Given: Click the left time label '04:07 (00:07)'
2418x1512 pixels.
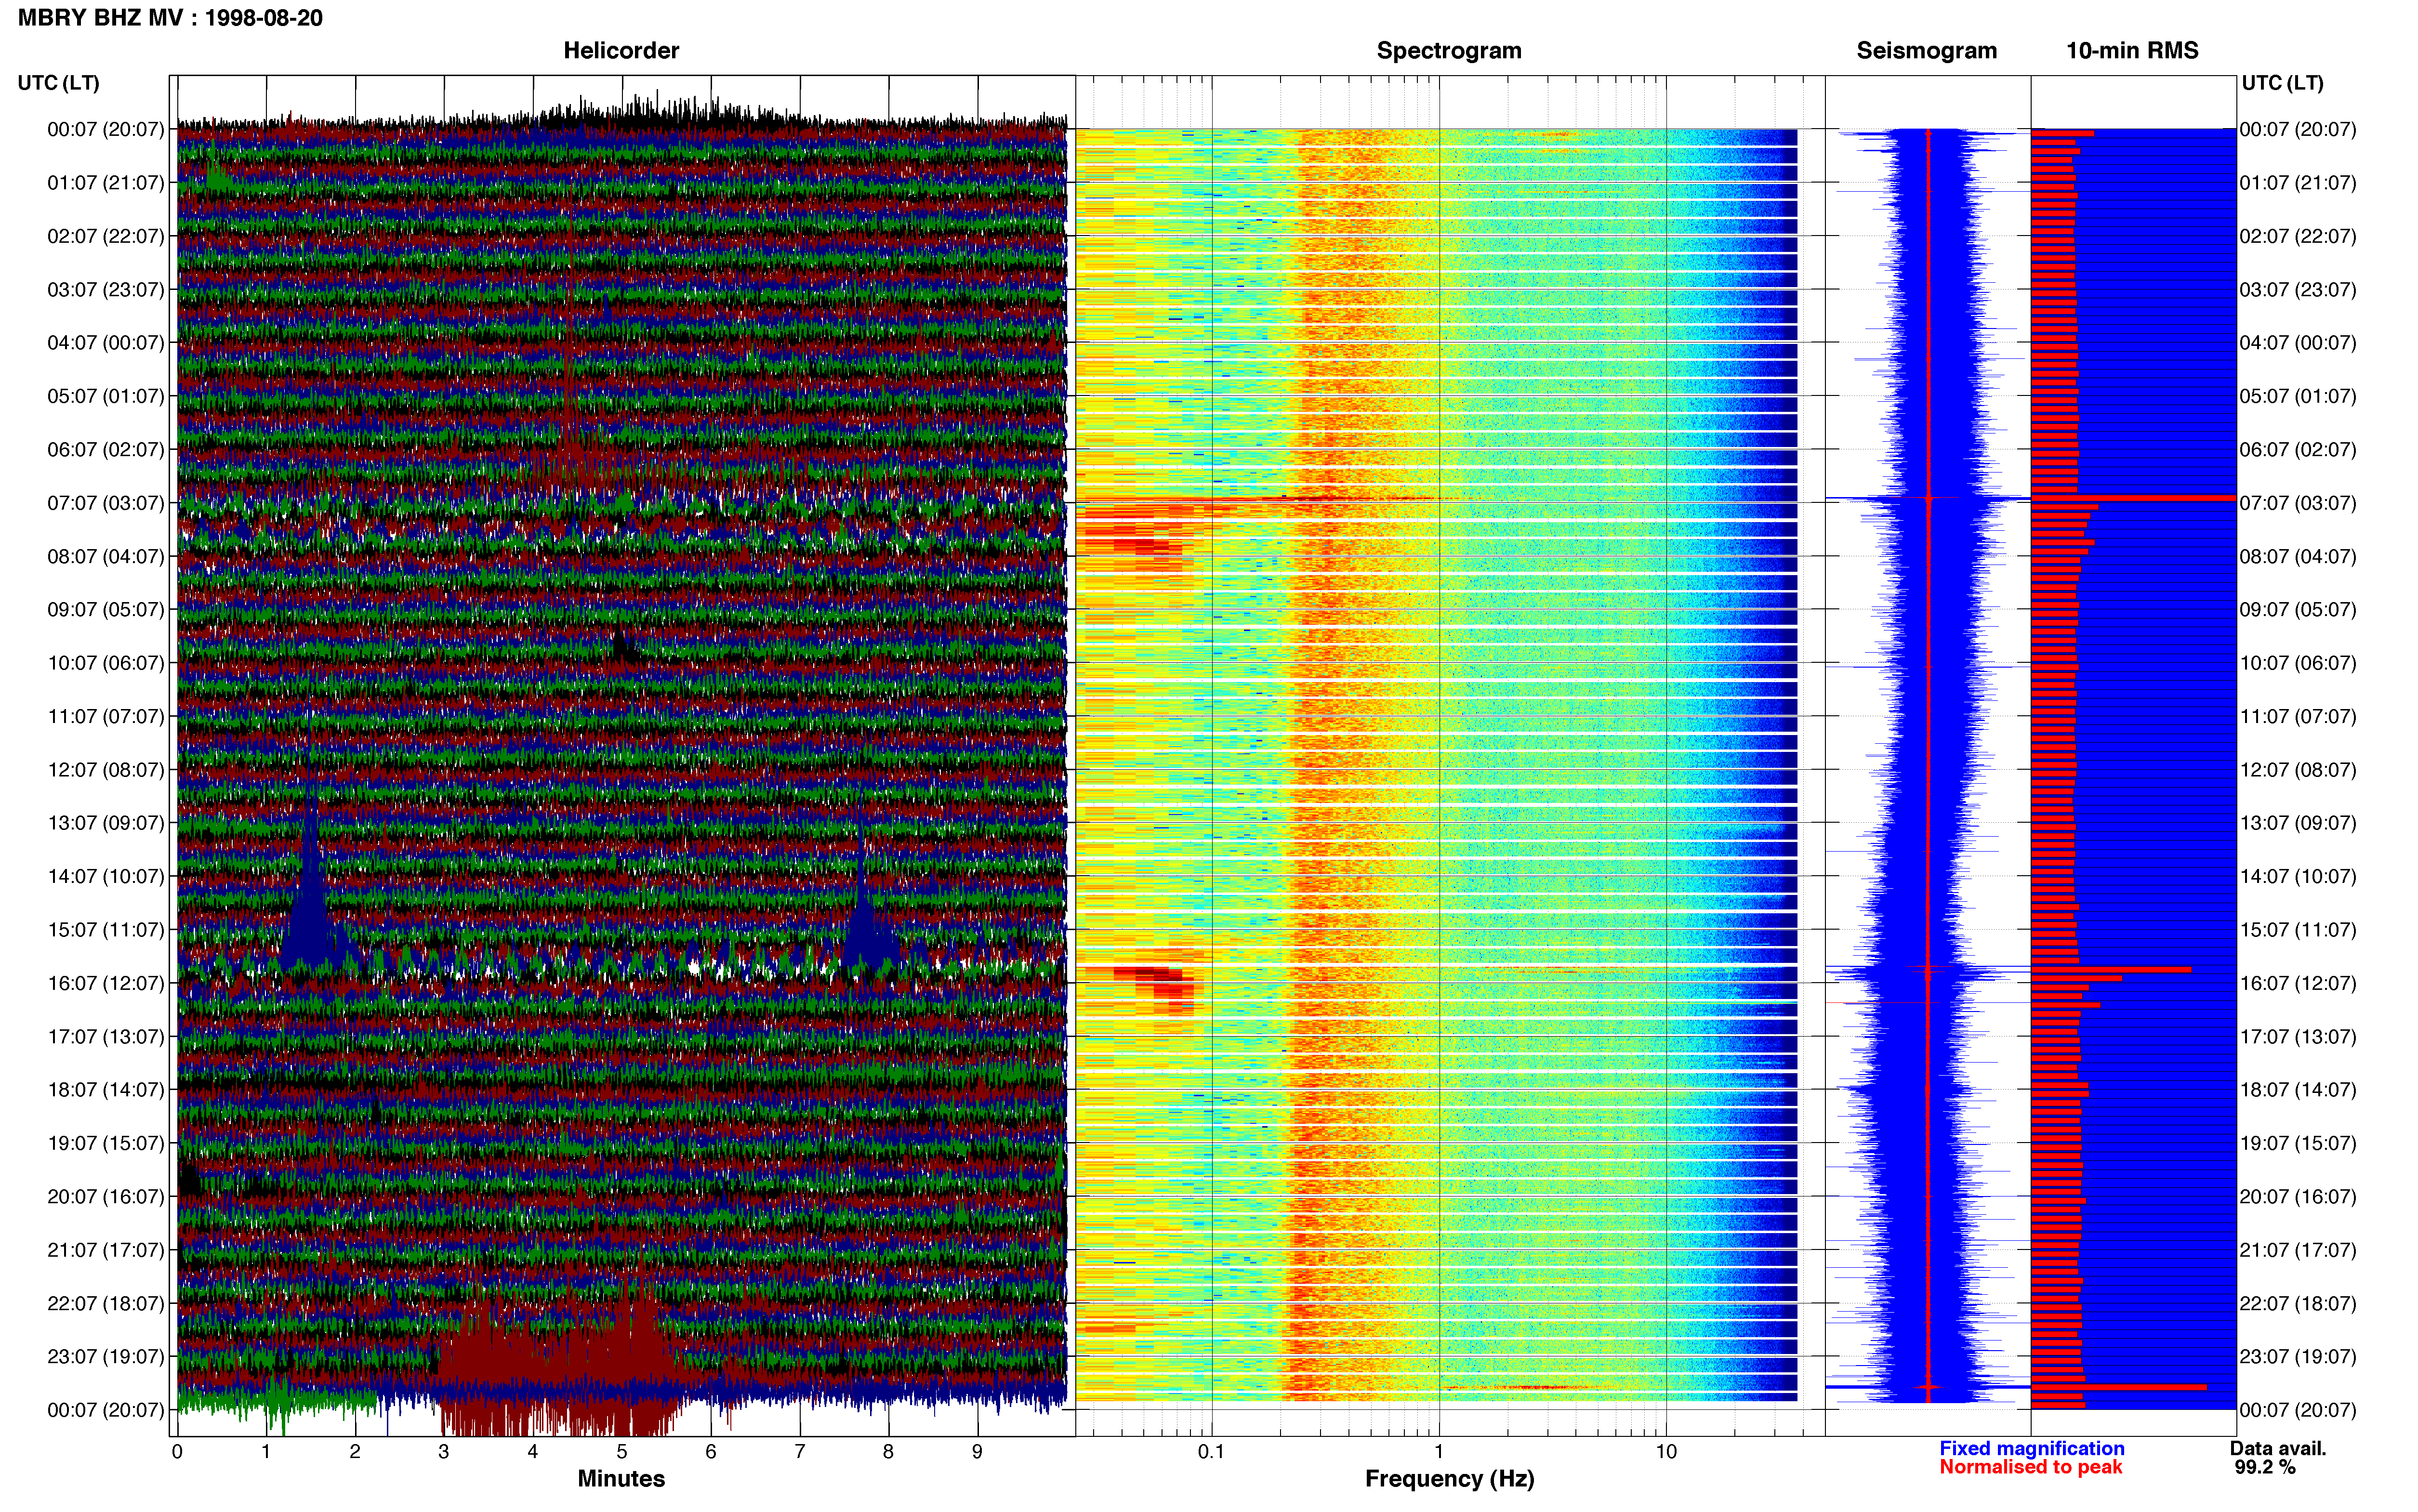Looking at the screenshot, I should pos(105,343).
